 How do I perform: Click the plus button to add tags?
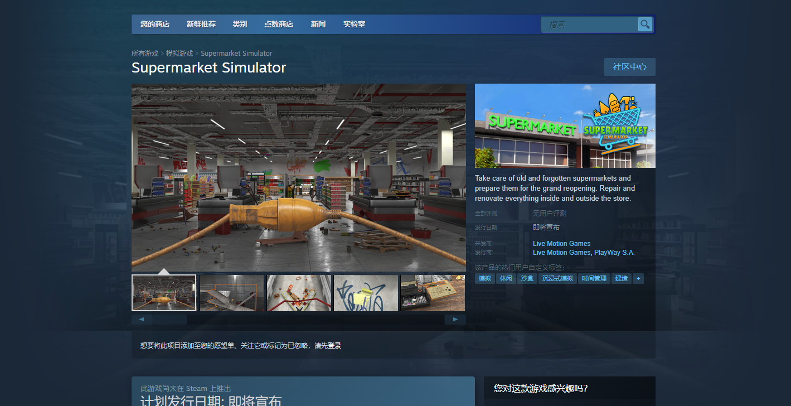point(638,278)
